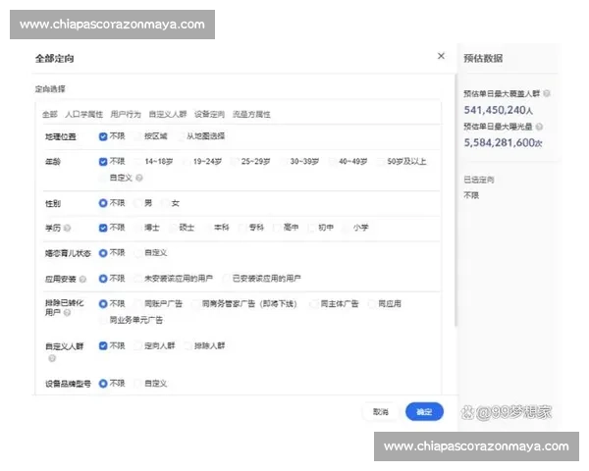Check the 本科 education option

pos(208,228)
